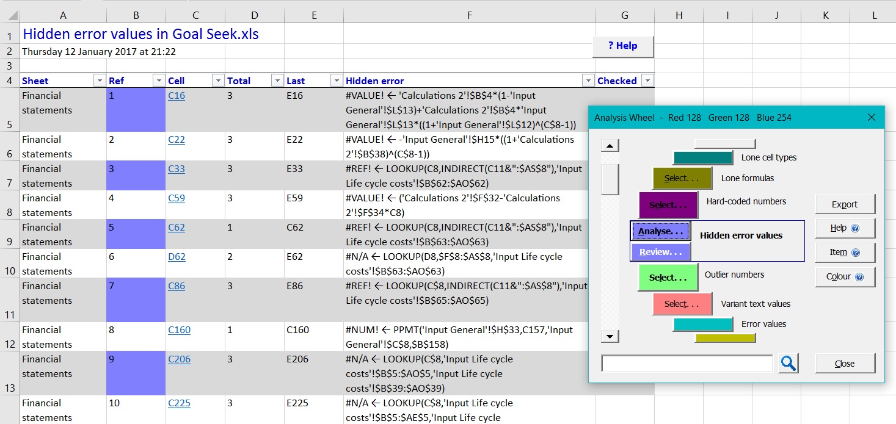Click the Help button's question mark icon
The width and height of the screenshot is (896, 424).
(x=855, y=228)
